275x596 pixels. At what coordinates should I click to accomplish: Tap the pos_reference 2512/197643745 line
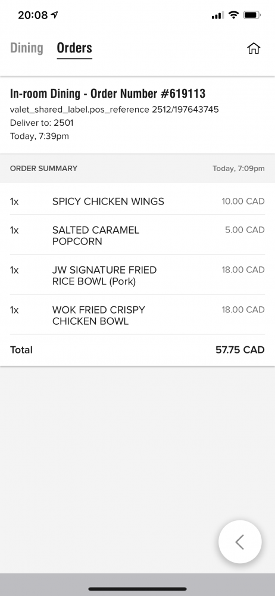pyautogui.click(x=114, y=110)
